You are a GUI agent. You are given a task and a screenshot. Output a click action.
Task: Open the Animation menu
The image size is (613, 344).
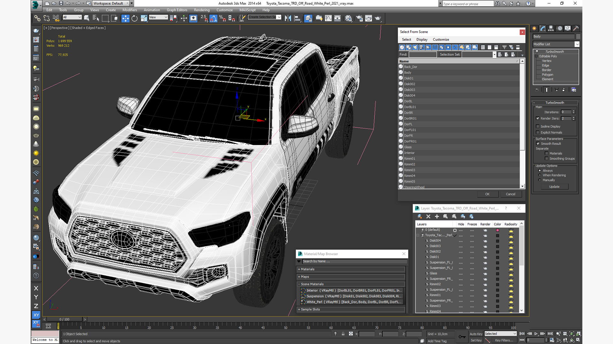click(x=152, y=10)
